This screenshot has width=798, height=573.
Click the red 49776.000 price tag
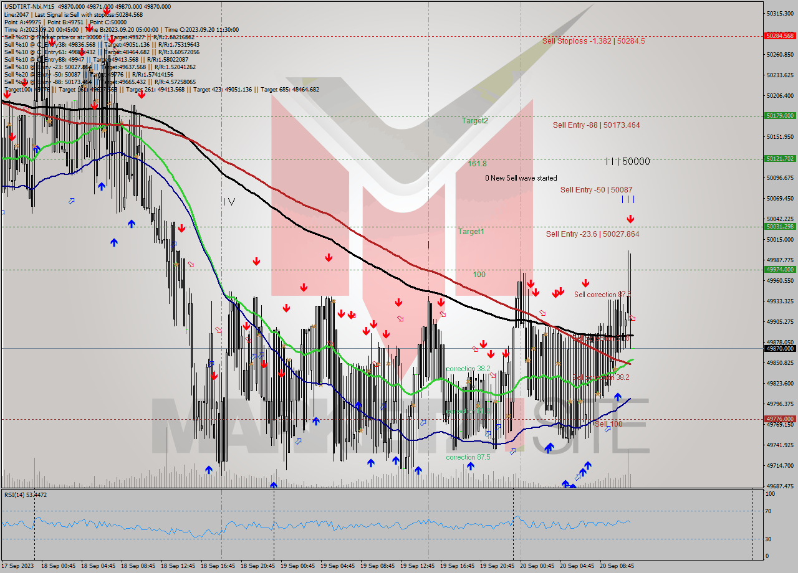point(780,419)
